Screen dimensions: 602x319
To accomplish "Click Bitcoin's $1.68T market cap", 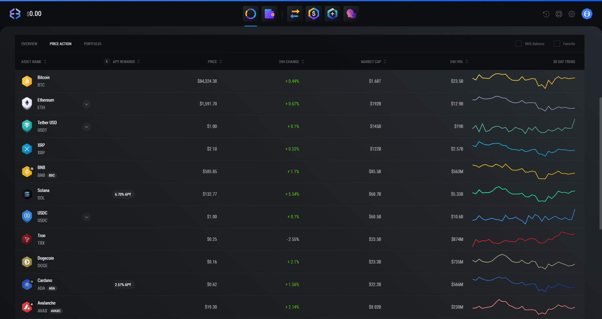I will coord(375,81).
